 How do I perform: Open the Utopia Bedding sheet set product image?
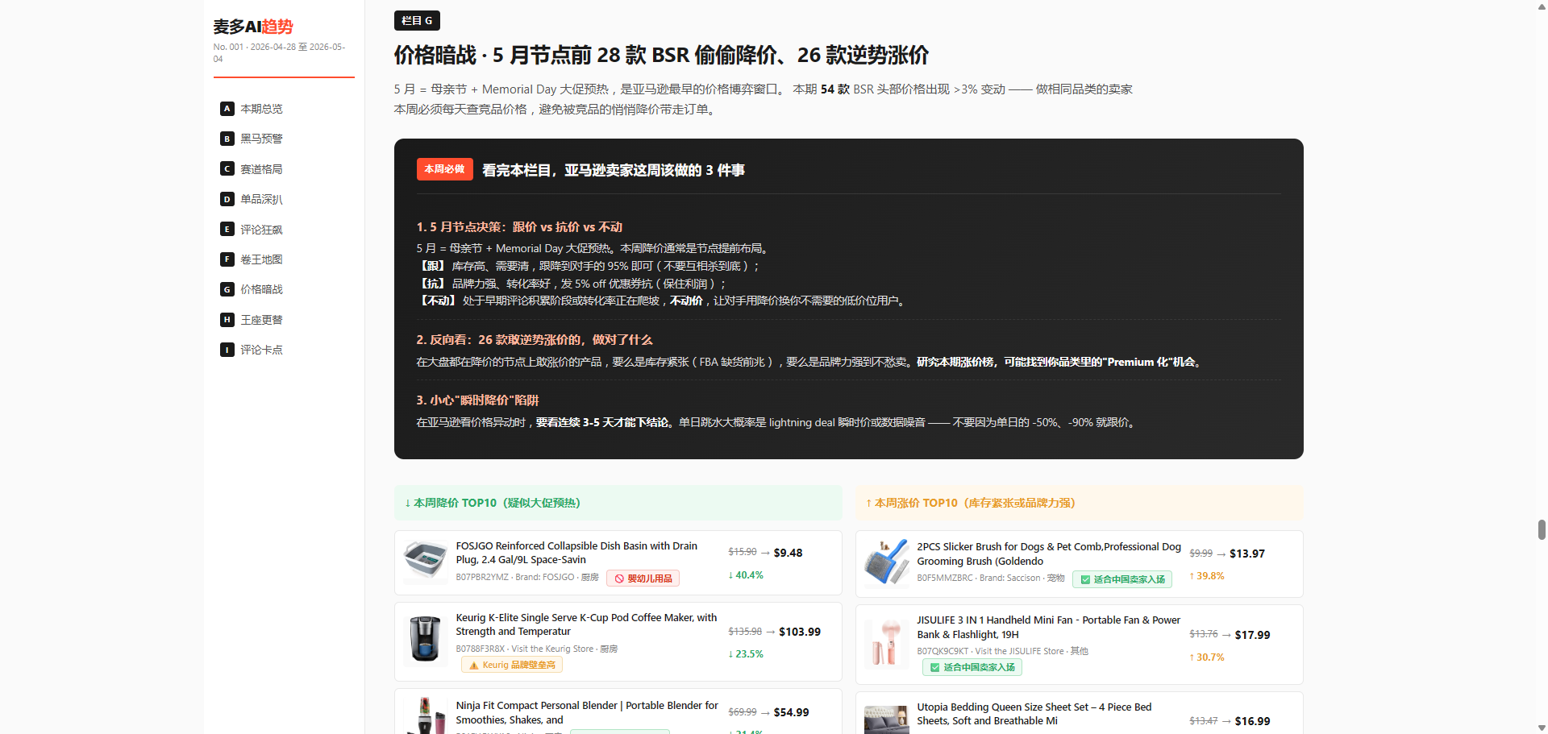pos(887,720)
